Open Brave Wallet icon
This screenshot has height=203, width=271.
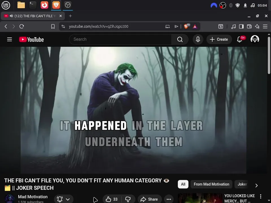click(x=249, y=27)
